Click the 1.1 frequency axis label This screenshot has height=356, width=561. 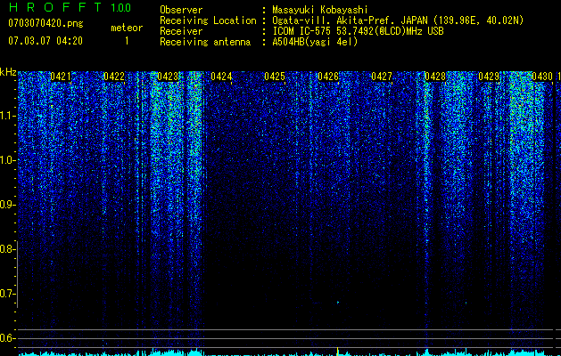7,116
